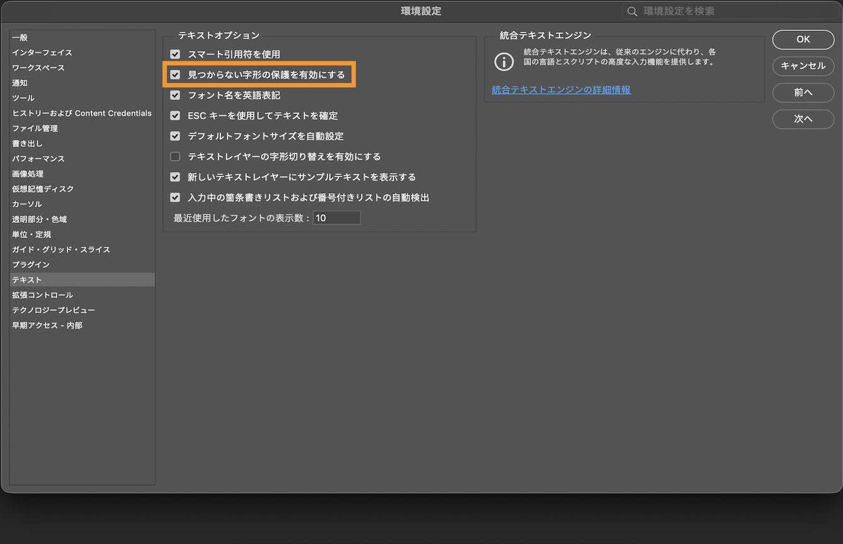Confirm settings with the OK button
Viewport: 843px width, 544px height.
803,39
